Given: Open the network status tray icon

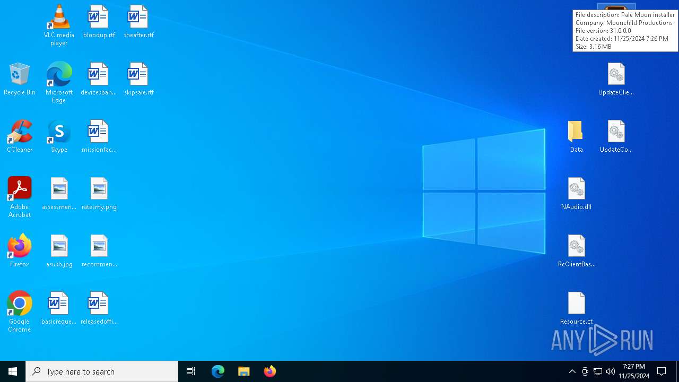Looking at the screenshot, I should click(x=598, y=371).
